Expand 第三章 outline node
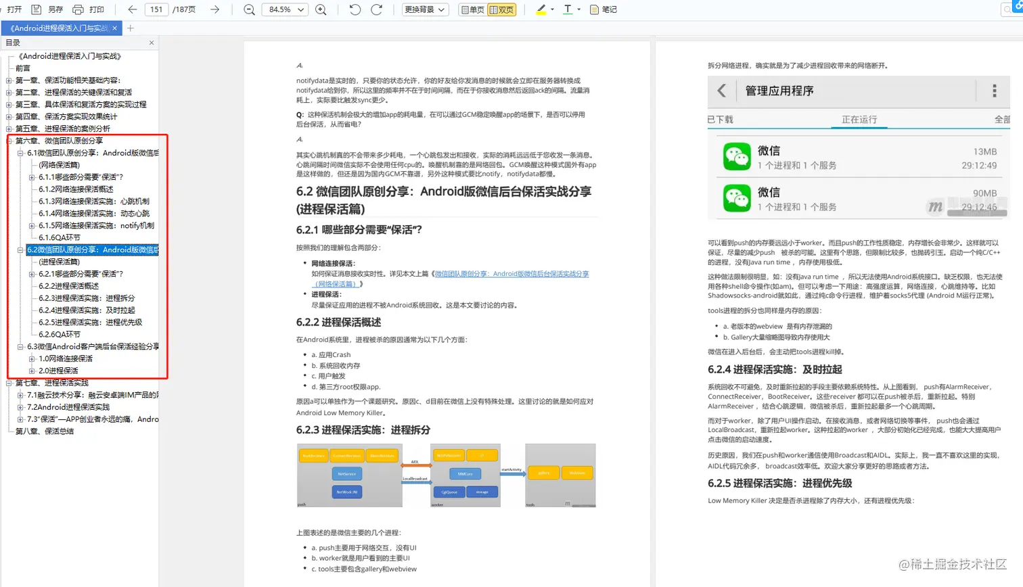This screenshot has width=1023, height=587. click(9, 105)
